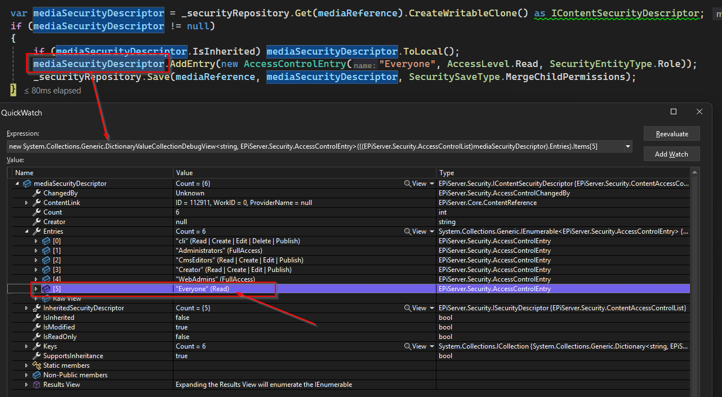The height and width of the screenshot is (397, 722).
Task: Expand the ContentLink property
Action: 26,203
